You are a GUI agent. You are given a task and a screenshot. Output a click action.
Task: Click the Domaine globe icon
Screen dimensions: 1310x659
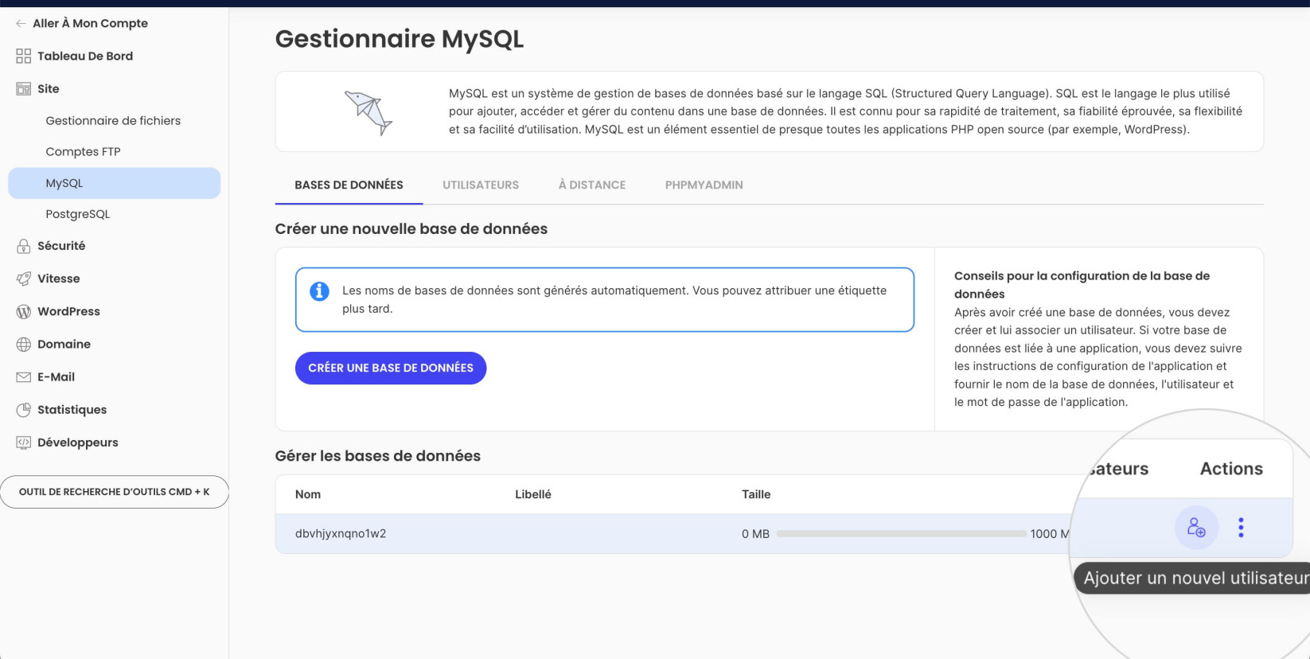(24, 345)
